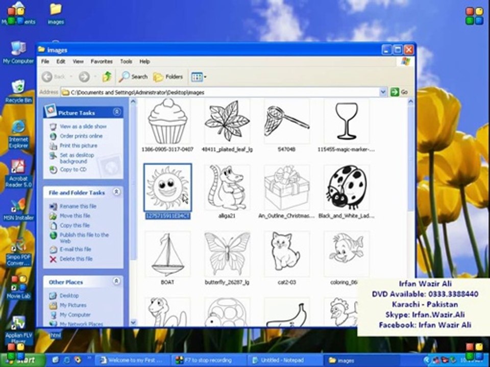Open MSN Installer desktop icon
Image resolution: width=490 pixels, height=367 pixels.
(x=18, y=209)
